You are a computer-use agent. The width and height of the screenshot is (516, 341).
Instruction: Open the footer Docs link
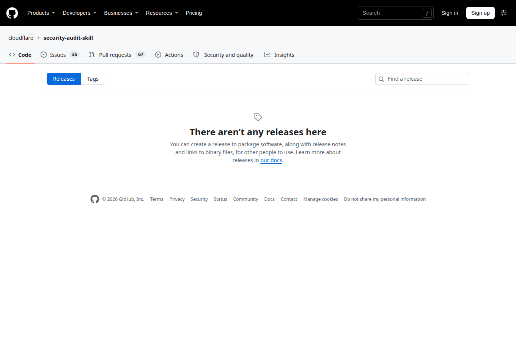[269, 199]
